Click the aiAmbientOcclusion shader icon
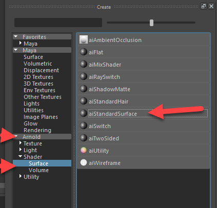 [84, 39]
